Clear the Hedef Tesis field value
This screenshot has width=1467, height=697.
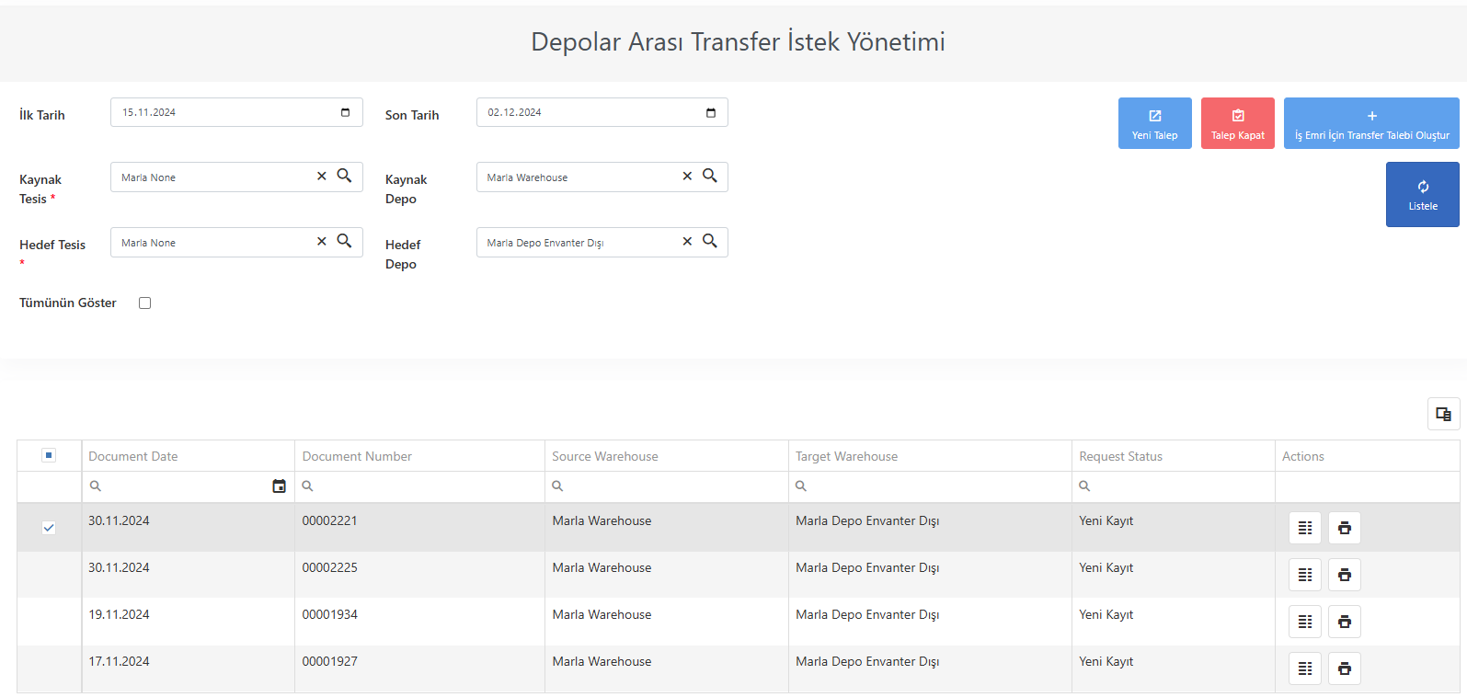pyautogui.click(x=322, y=241)
